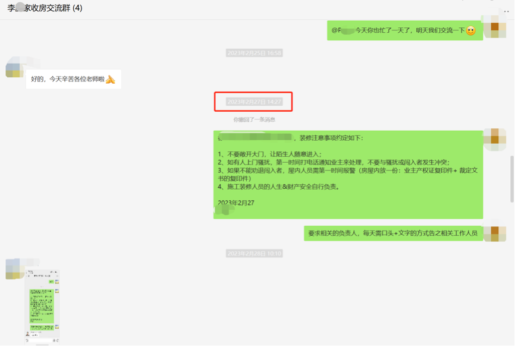515x347 pixels.
Task: Click the smiley emoji in the top message
Action: point(470,31)
